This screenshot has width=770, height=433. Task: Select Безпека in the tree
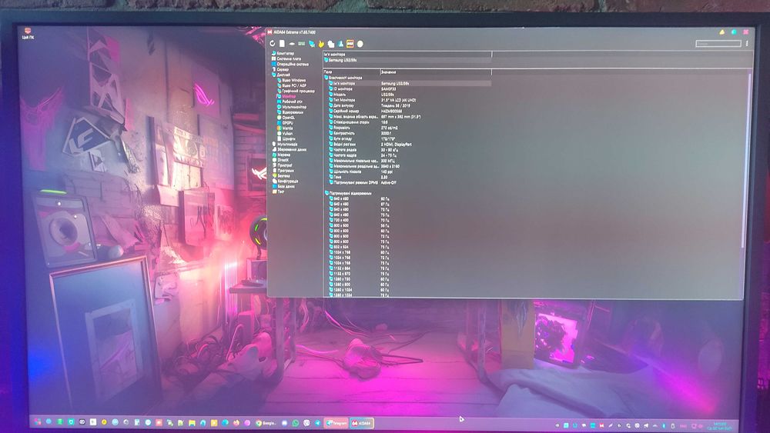click(281, 175)
